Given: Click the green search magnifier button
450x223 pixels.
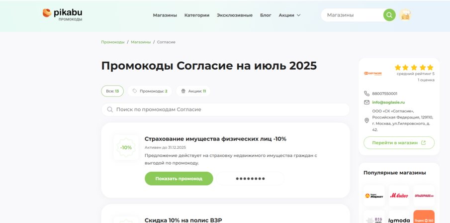Looking at the screenshot, I should point(389,15).
